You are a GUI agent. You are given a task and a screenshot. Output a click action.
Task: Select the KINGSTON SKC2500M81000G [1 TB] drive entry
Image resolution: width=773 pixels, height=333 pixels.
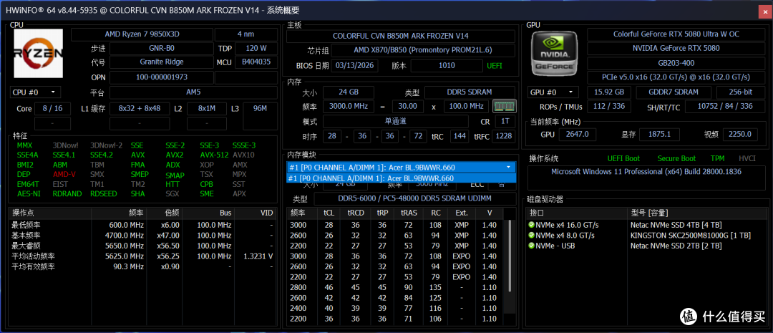coord(691,235)
